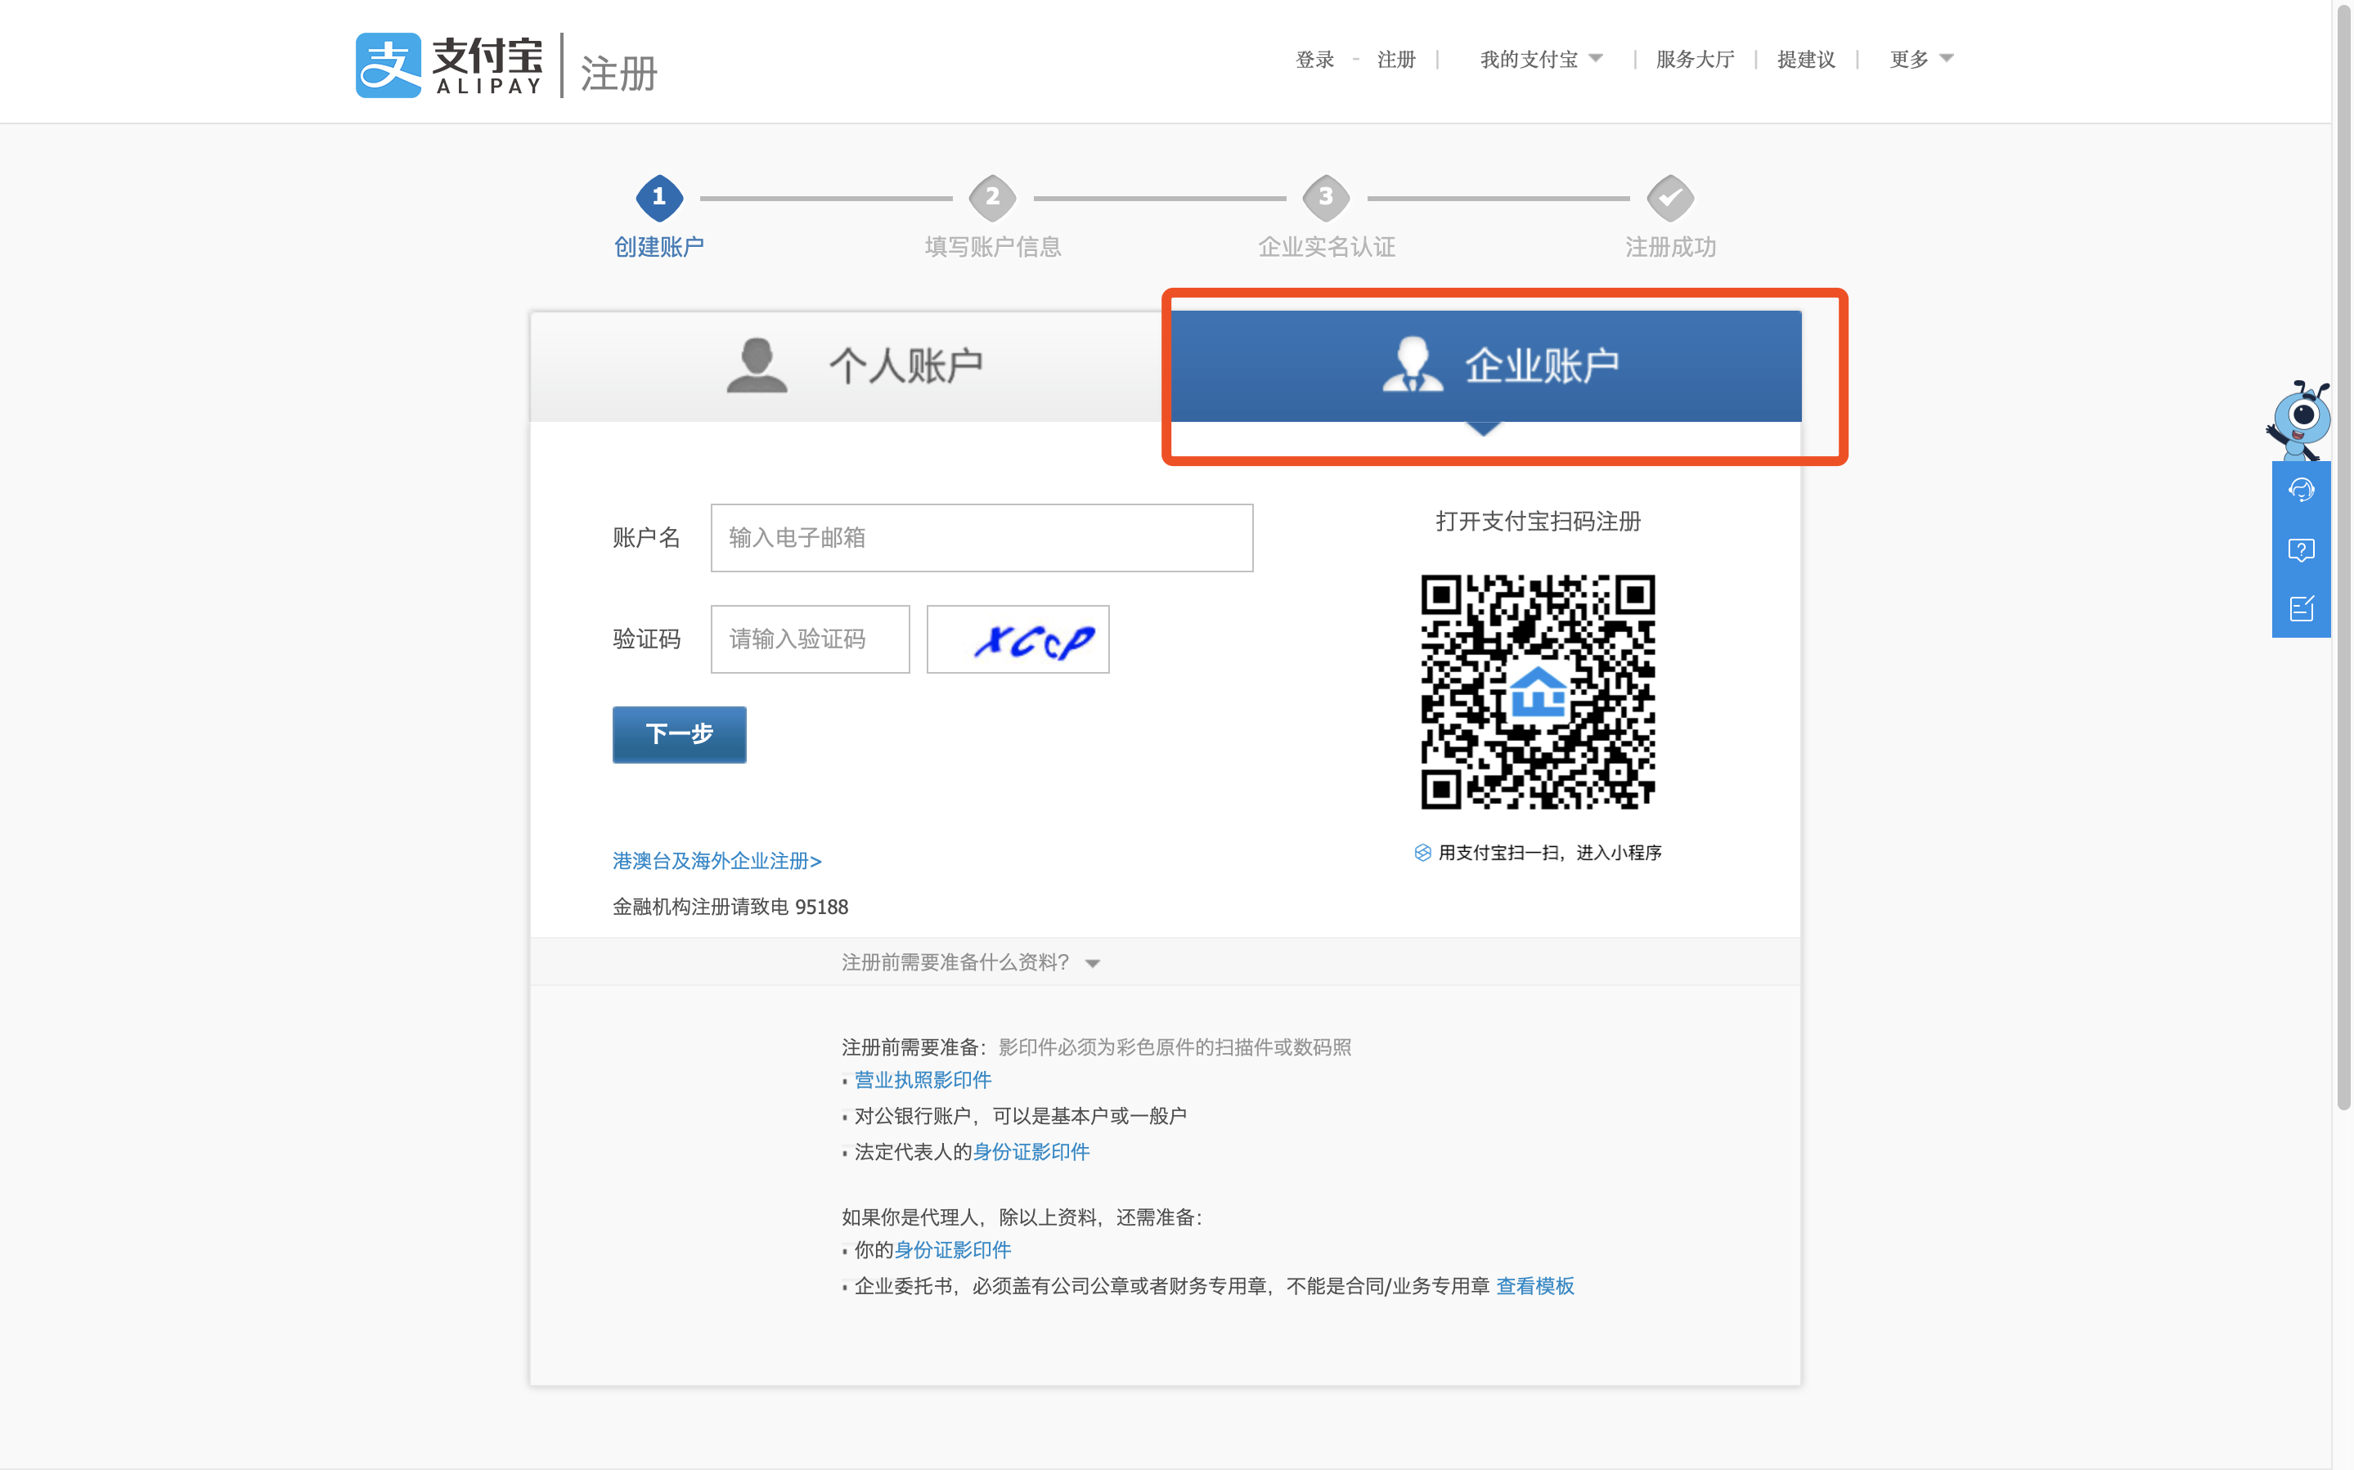Refresh the XCCP captcha image

(1017, 639)
